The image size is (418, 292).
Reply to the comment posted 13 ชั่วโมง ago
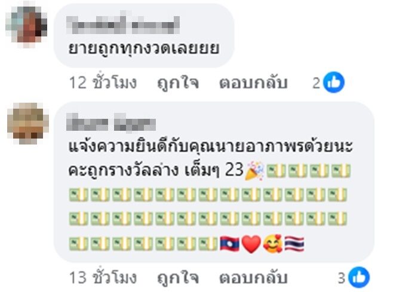click(x=253, y=278)
